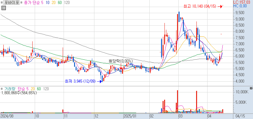This screenshot has height=119, width=253.
Task: Select the blue 10-day moving average legend
Action: coord(47,2)
